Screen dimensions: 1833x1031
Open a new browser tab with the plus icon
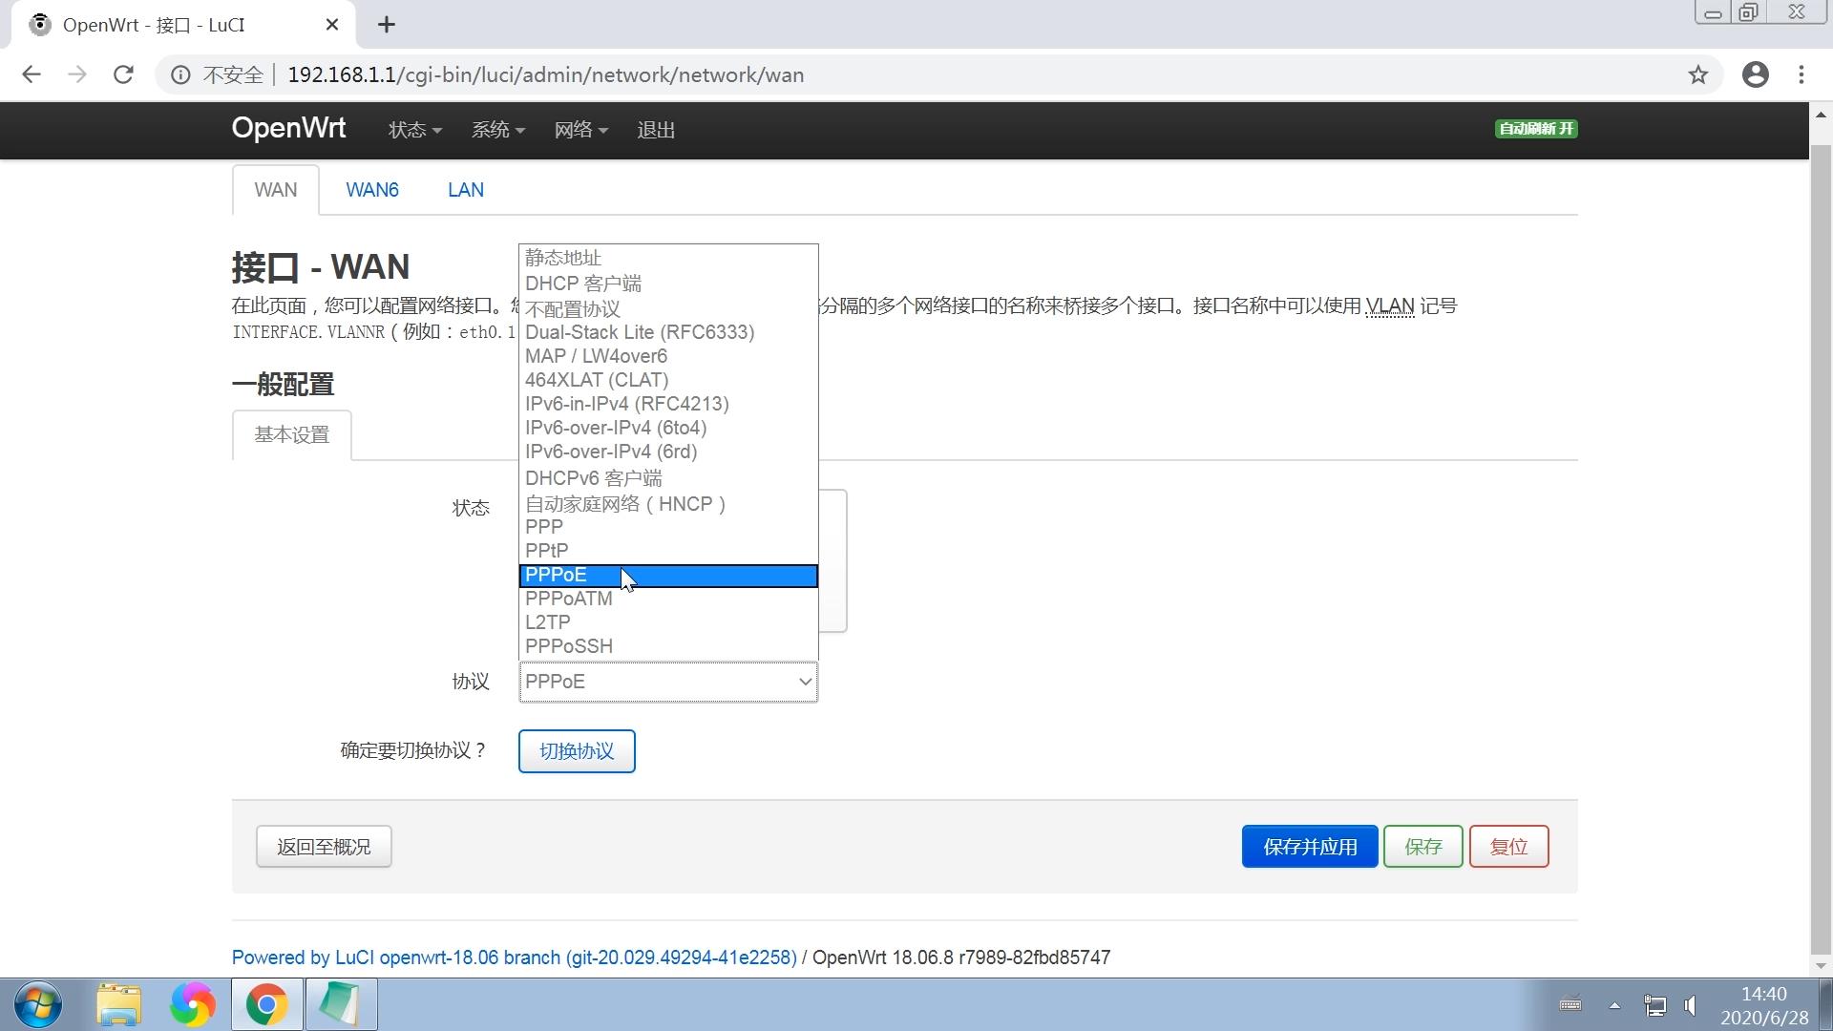387,25
